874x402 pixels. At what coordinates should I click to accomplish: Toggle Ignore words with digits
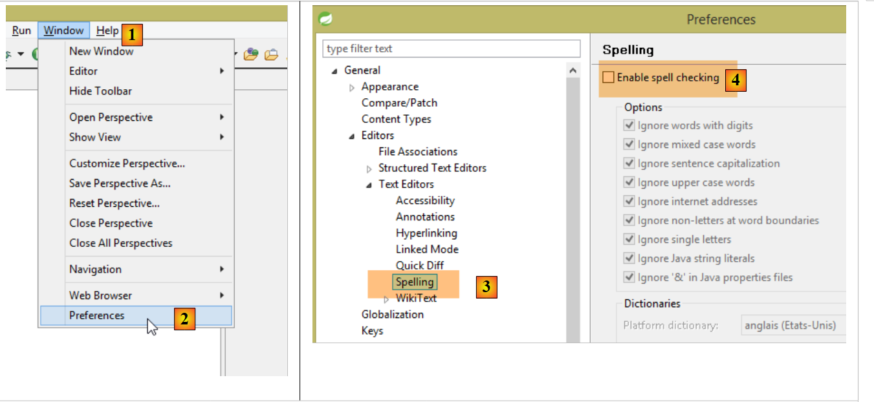[629, 125]
